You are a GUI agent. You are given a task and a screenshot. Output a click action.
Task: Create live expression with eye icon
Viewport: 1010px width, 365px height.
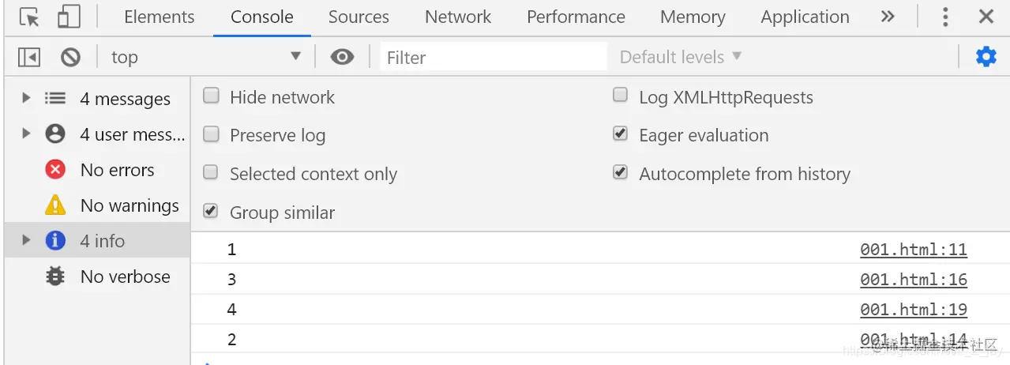[342, 57]
